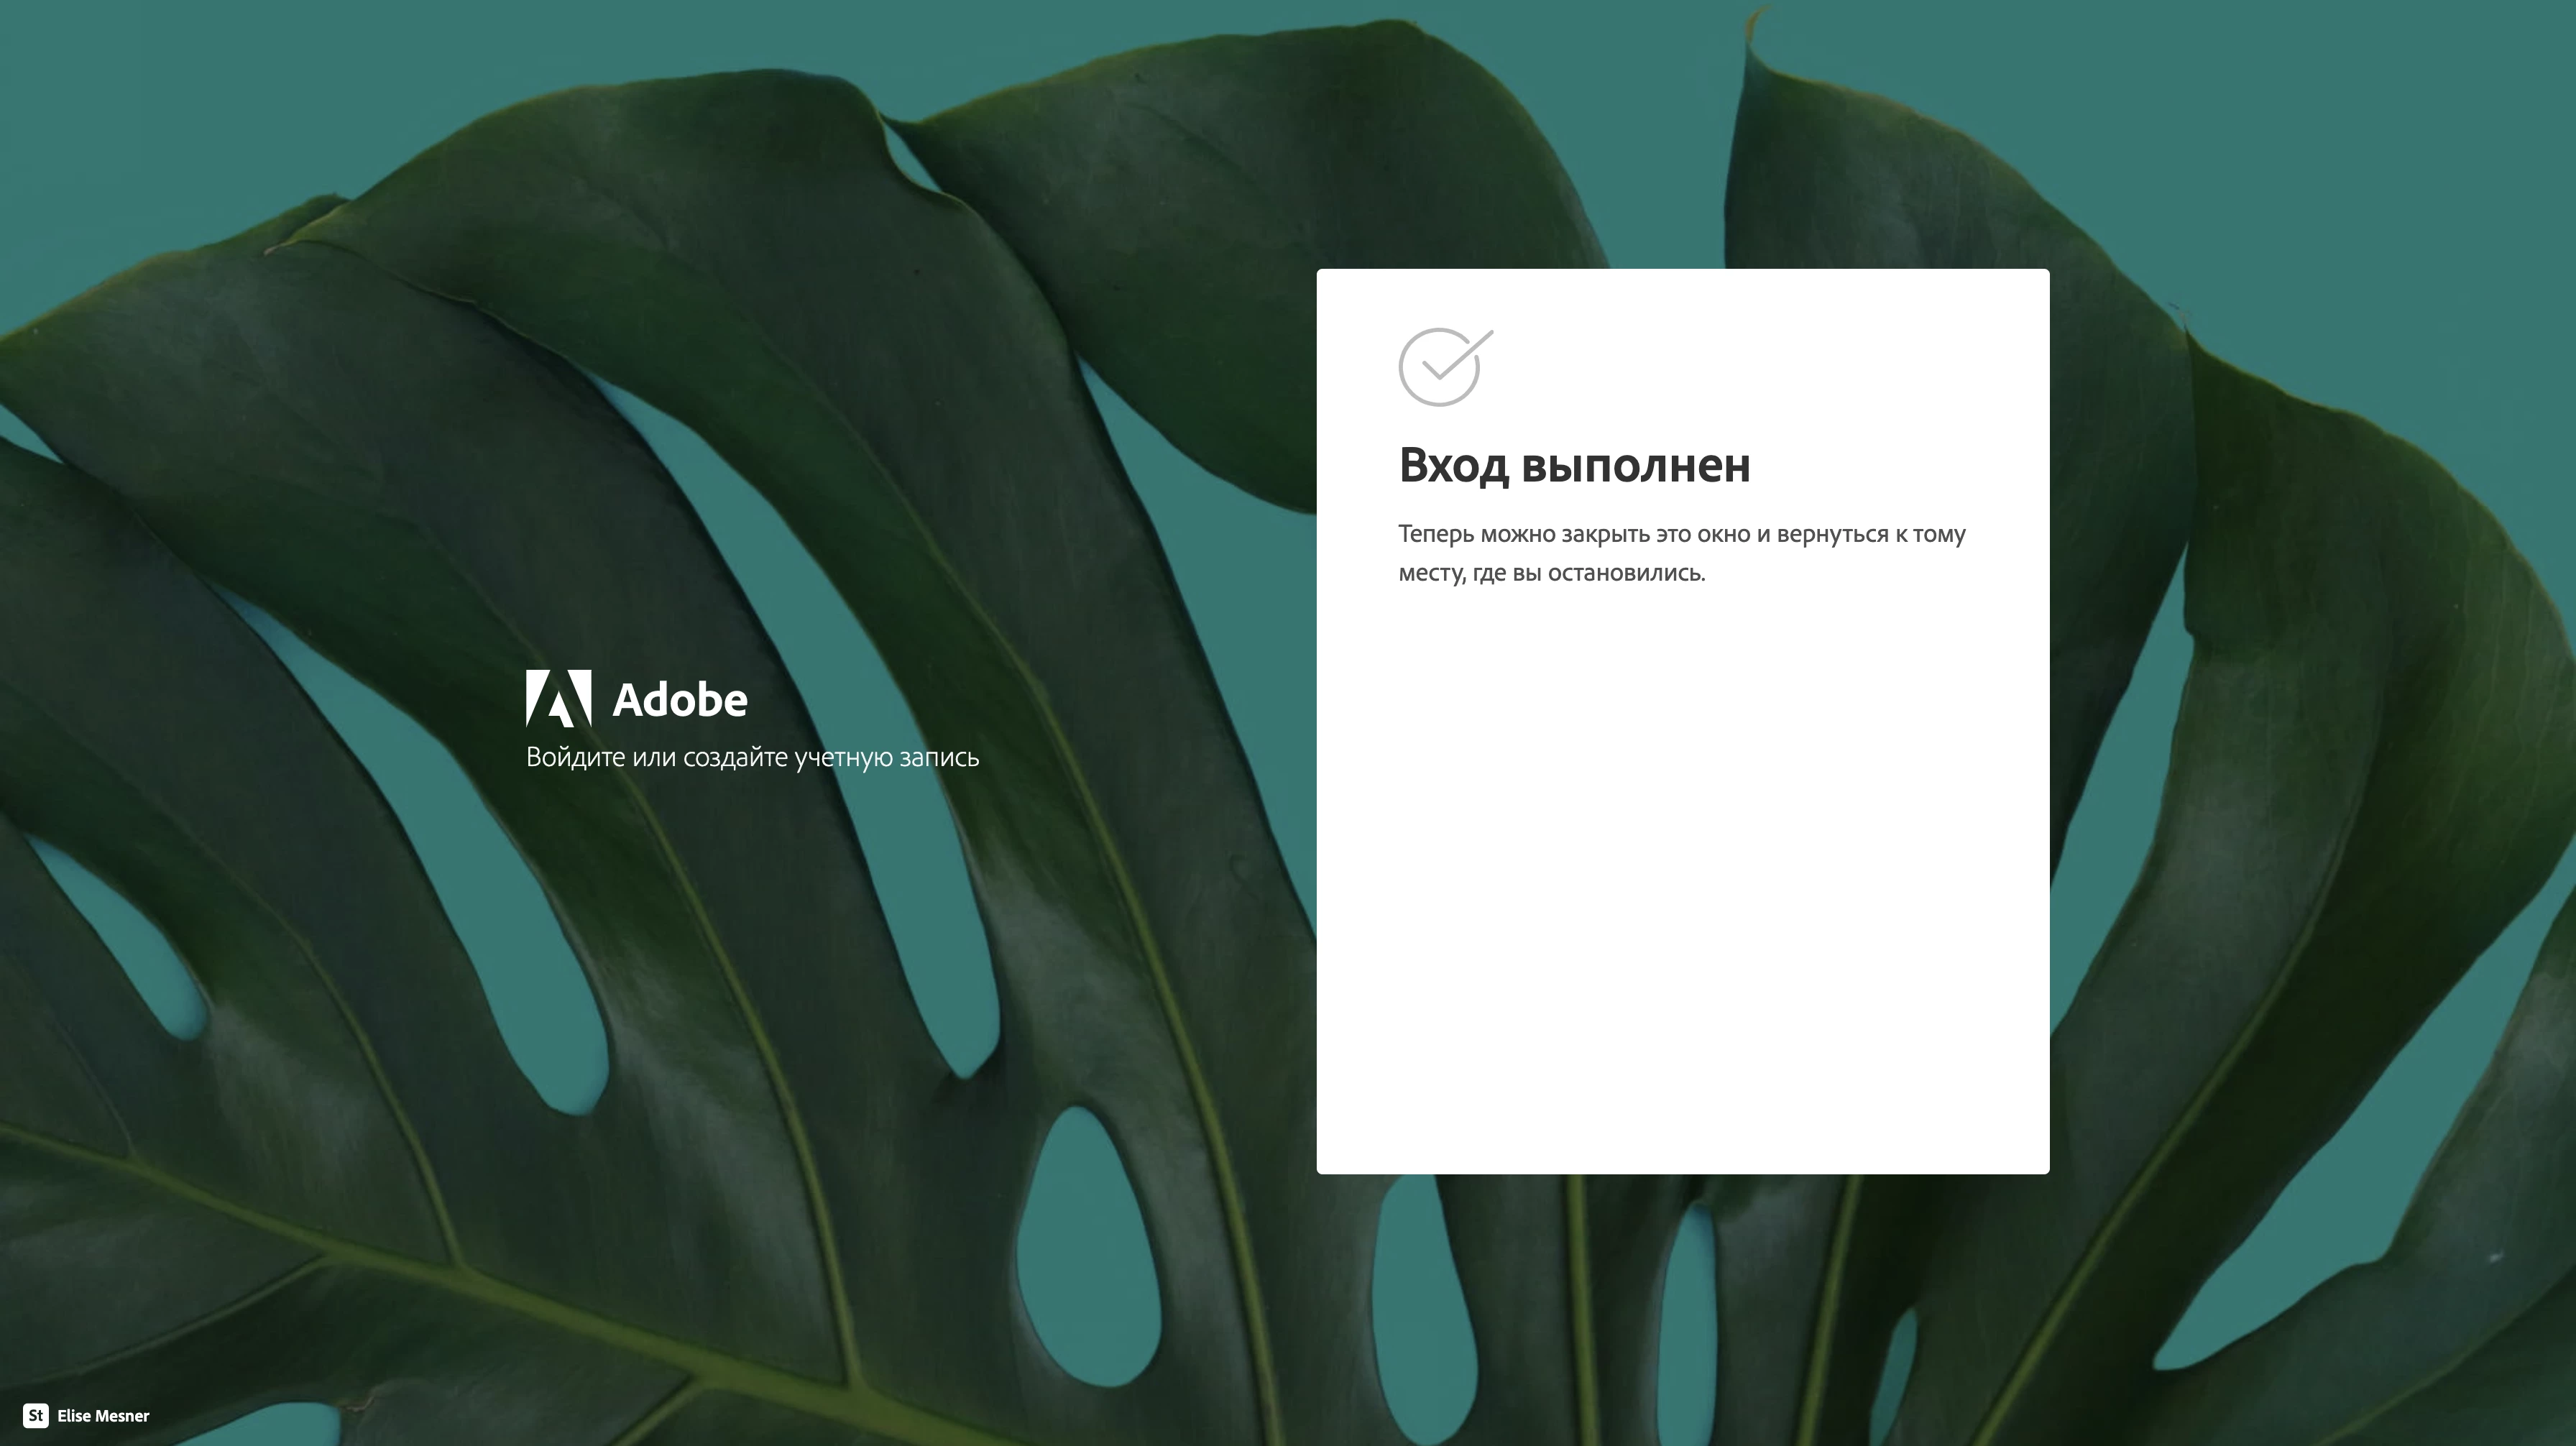Screen dimensions: 2576x1446
Task: Click the word 'закрыть' in the message
Action: pyautogui.click(x=1605, y=534)
